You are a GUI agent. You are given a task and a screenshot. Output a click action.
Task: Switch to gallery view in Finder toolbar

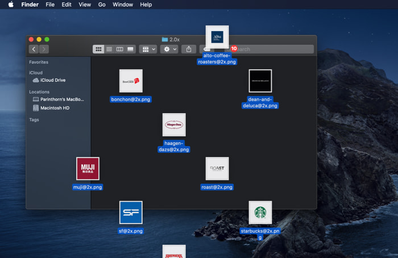tap(130, 49)
